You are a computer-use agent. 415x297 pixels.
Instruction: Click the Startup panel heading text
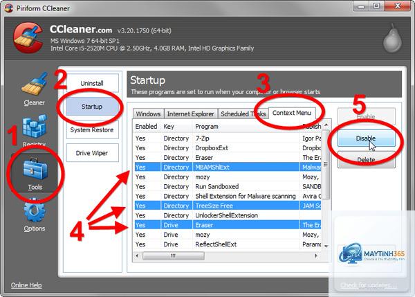147,80
